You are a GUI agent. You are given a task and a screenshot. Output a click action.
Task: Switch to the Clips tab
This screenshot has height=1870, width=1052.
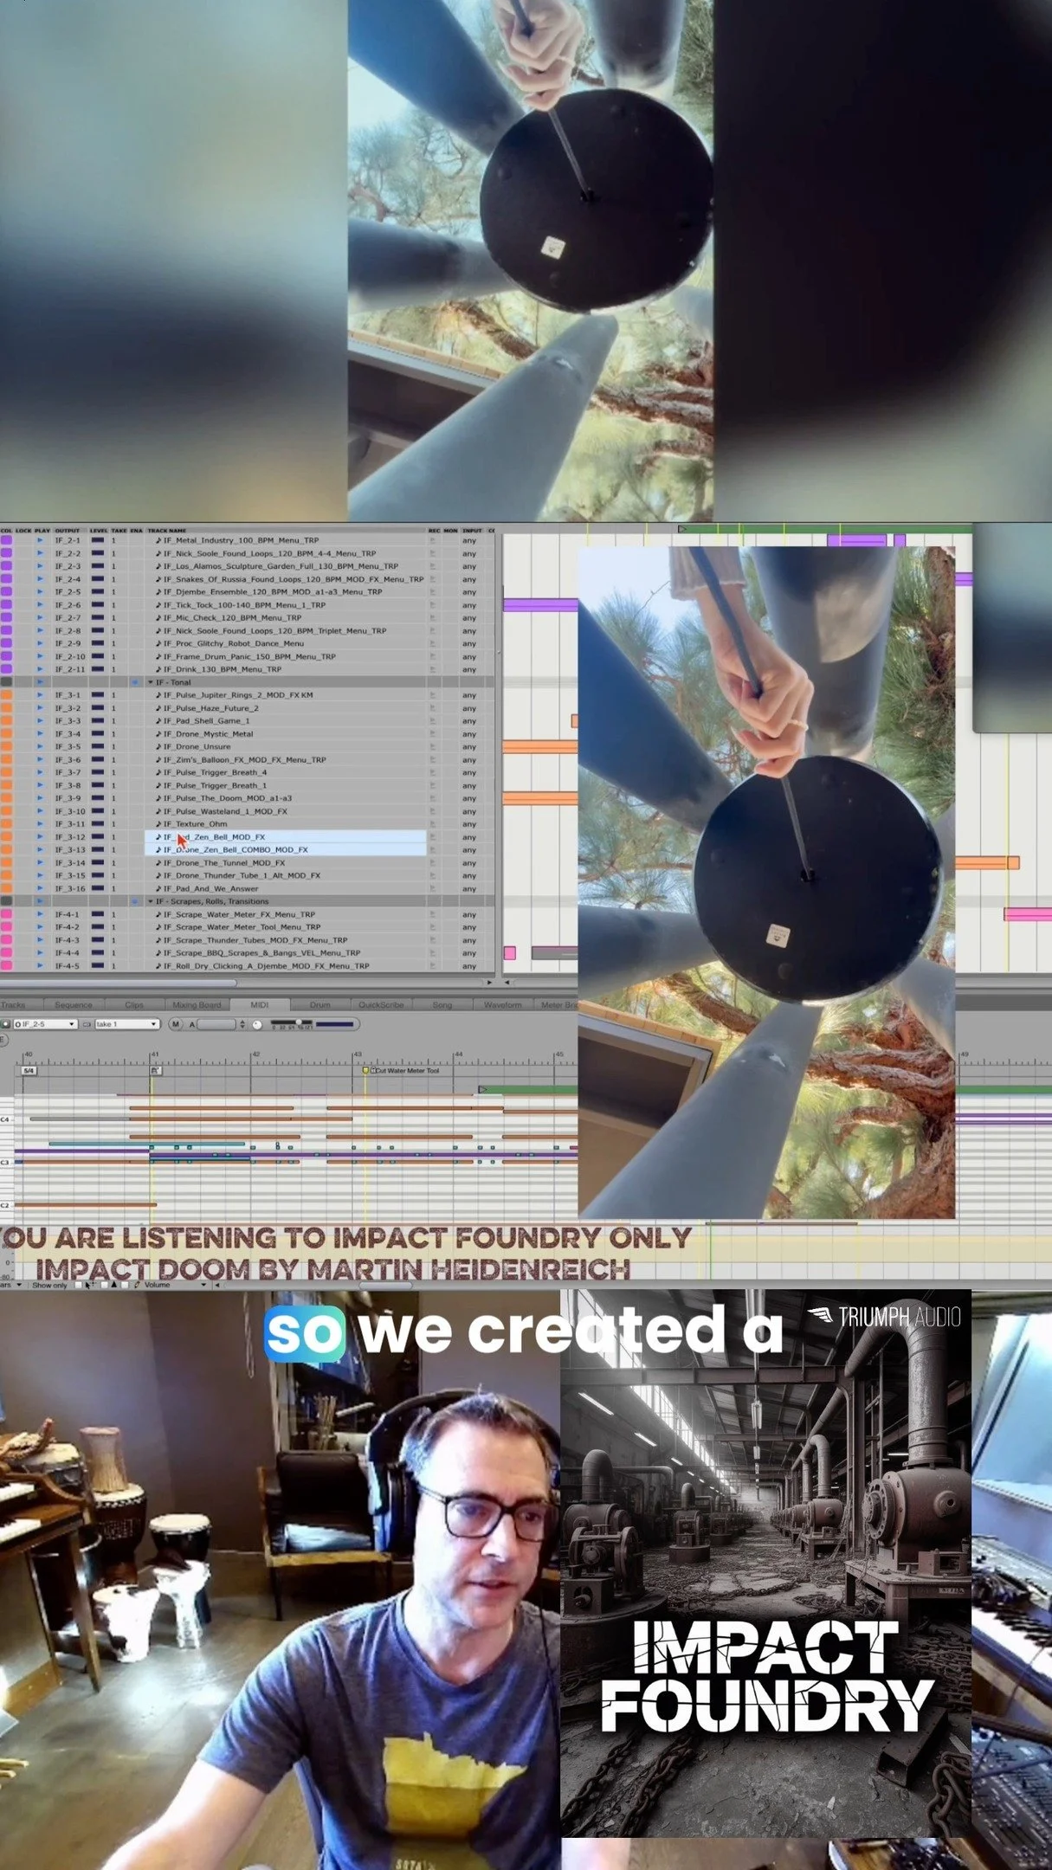pos(134,1005)
